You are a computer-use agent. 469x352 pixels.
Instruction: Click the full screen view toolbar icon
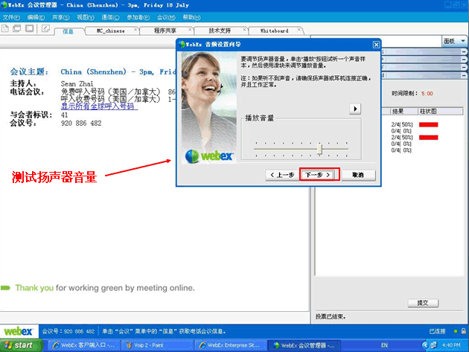tap(29, 29)
